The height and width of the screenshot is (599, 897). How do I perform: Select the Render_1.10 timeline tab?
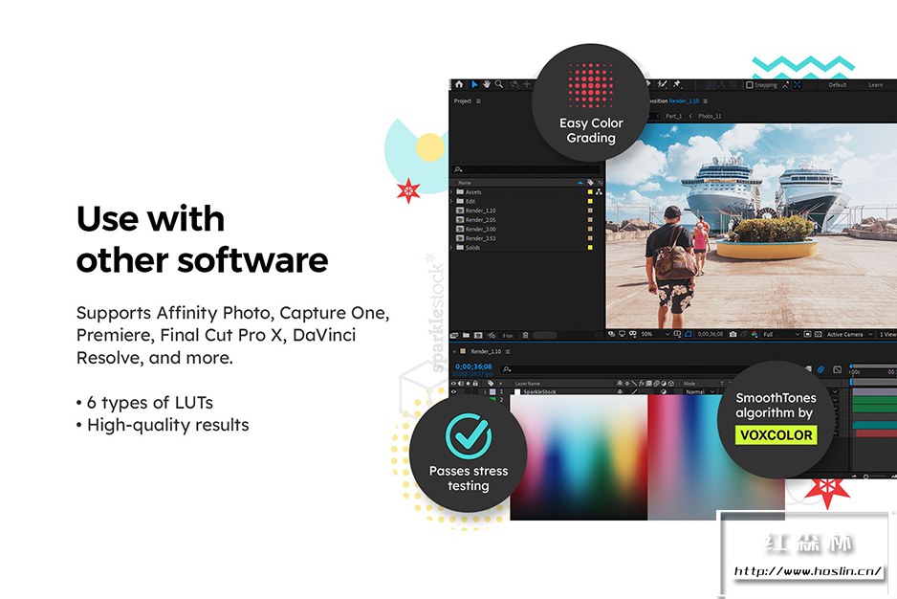pyautogui.click(x=486, y=351)
